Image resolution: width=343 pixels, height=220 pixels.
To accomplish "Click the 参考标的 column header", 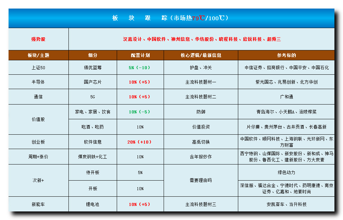I will tap(286, 55).
